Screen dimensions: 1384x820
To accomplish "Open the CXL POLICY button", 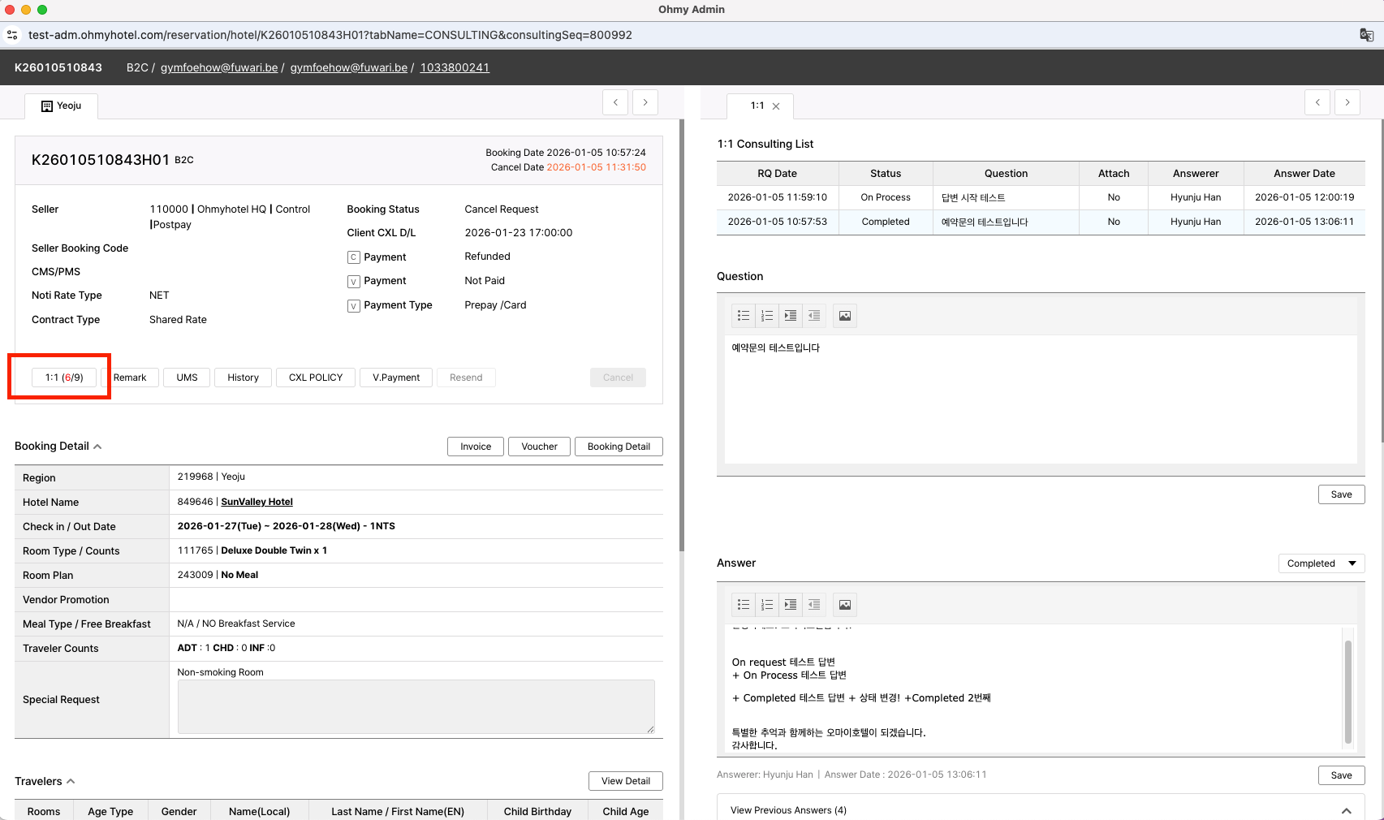I will pos(316,378).
